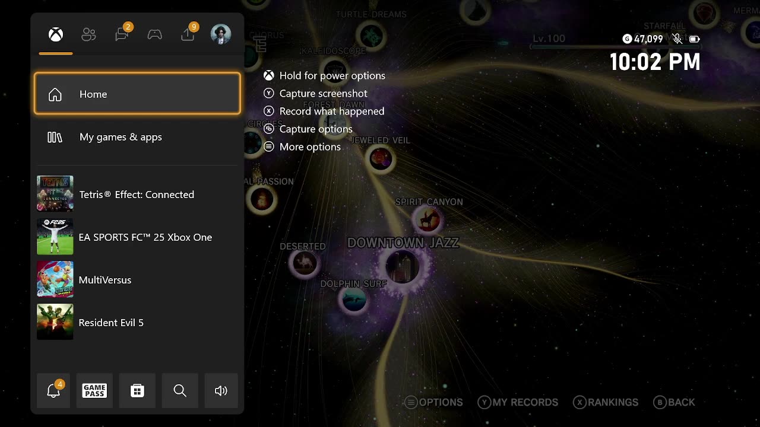Open audio and volume settings
The height and width of the screenshot is (427, 760).
[x=221, y=390]
